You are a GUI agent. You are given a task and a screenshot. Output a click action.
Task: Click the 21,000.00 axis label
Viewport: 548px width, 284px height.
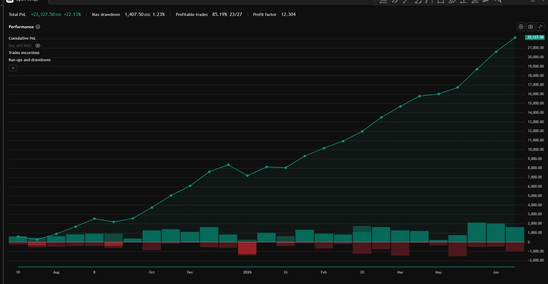click(536, 48)
